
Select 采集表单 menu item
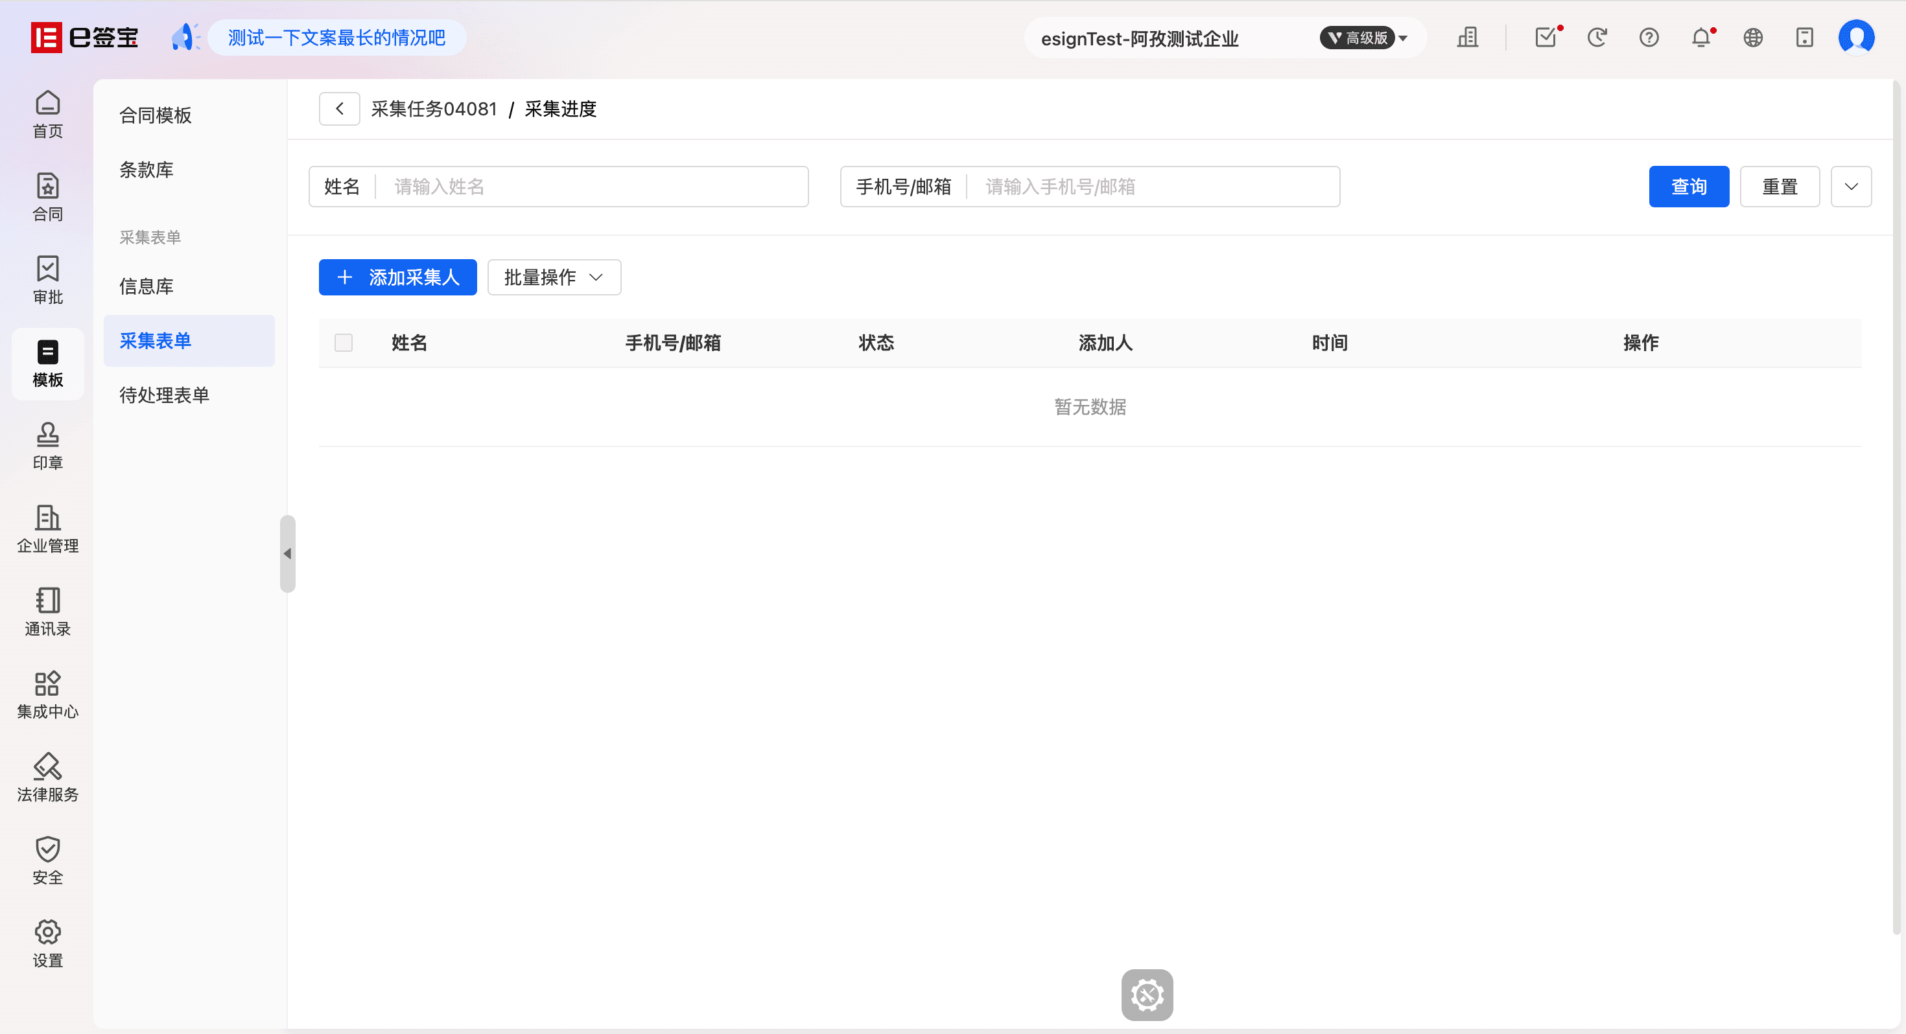189,341
